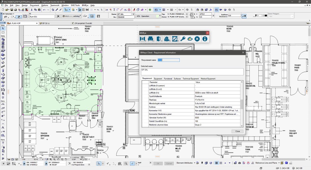Click the BIMEye checklist icon

[x=175, y=39]
